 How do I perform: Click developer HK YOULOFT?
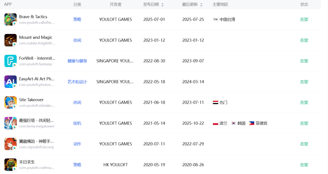115,165
